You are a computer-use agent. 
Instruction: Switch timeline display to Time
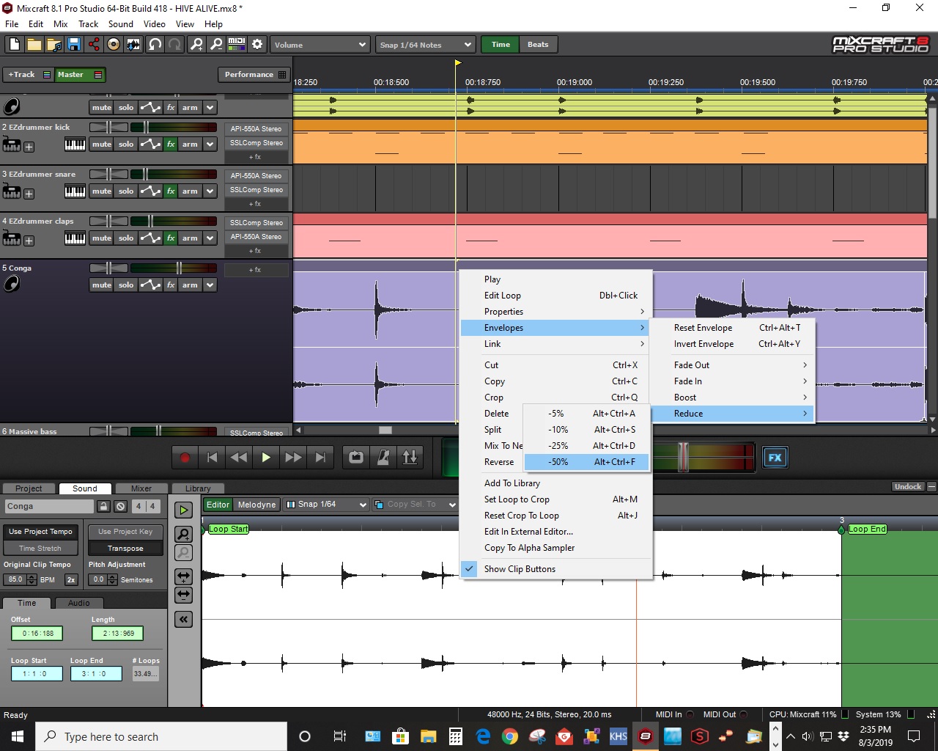[501, 45]
